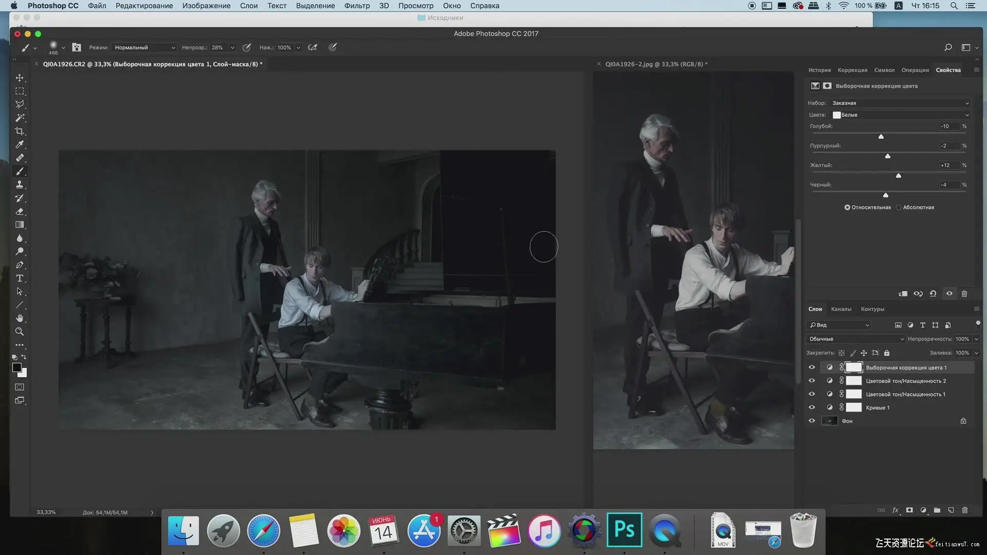987x555 pixels.
Task: Select the Crop tool
Action: click(x=20, y=131)
